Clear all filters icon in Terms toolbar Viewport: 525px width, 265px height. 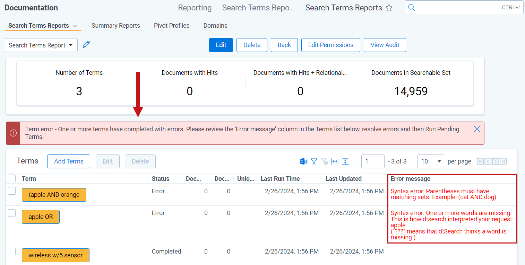[324, 161]
